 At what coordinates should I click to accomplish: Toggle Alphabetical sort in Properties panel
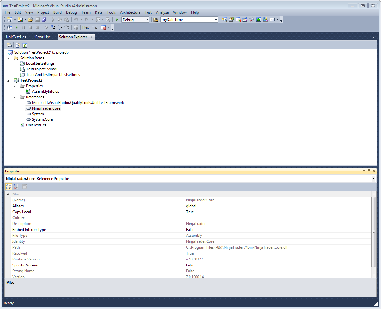(16, 187)
